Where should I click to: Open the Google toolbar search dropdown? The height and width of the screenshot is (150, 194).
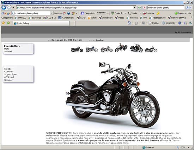click(51, 13)
